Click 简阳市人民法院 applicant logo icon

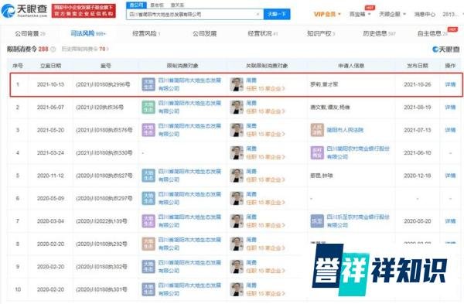317,130
